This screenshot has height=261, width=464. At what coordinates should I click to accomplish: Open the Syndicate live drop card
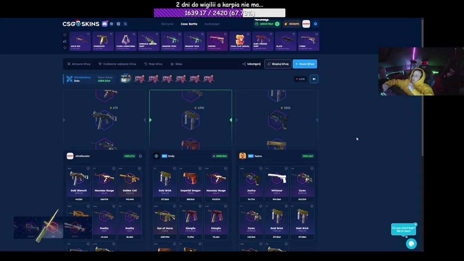coord(103,41)
